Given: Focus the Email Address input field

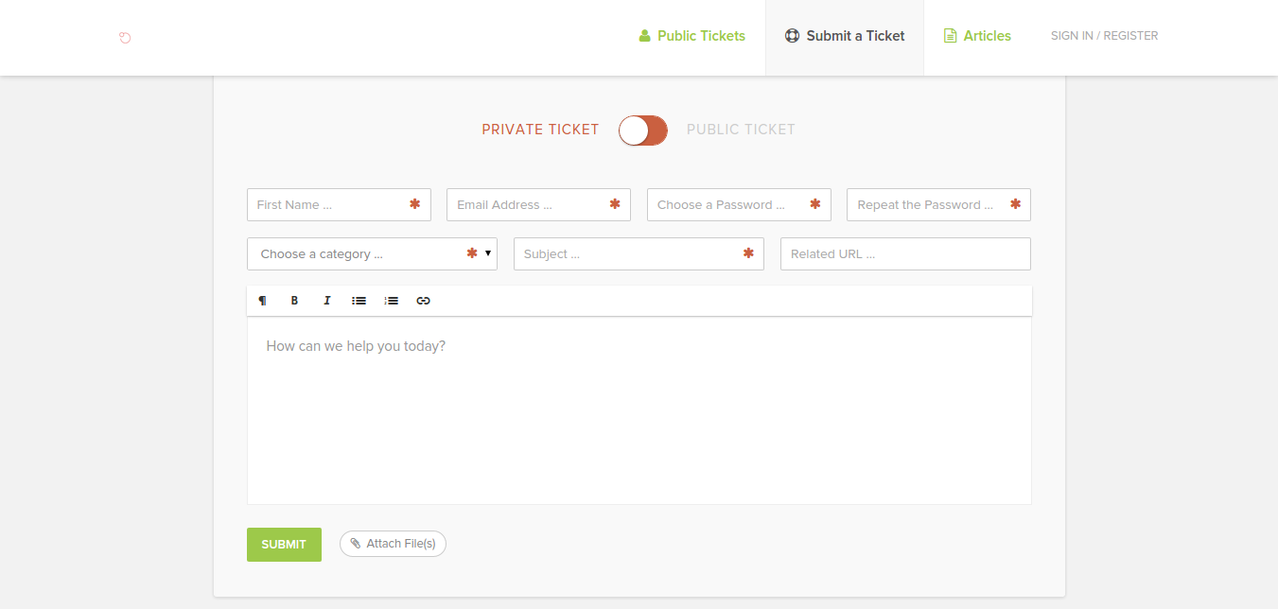Looking at the screenshot, I should coord(538,205).
